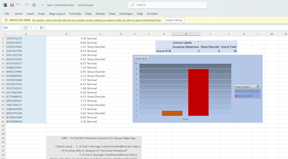Select column H header
This screenshot has width=288, height=159.
coord(186,34)
